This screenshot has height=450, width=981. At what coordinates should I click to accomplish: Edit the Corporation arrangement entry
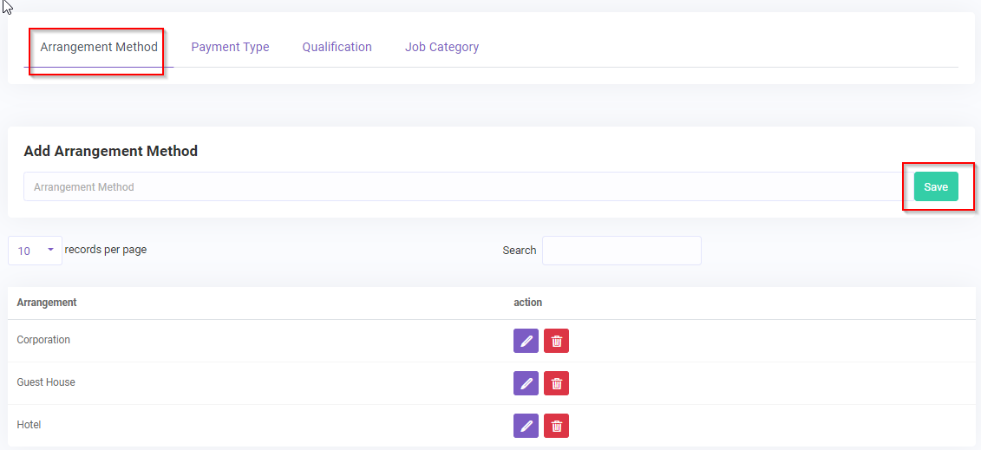tap(526, 341)
